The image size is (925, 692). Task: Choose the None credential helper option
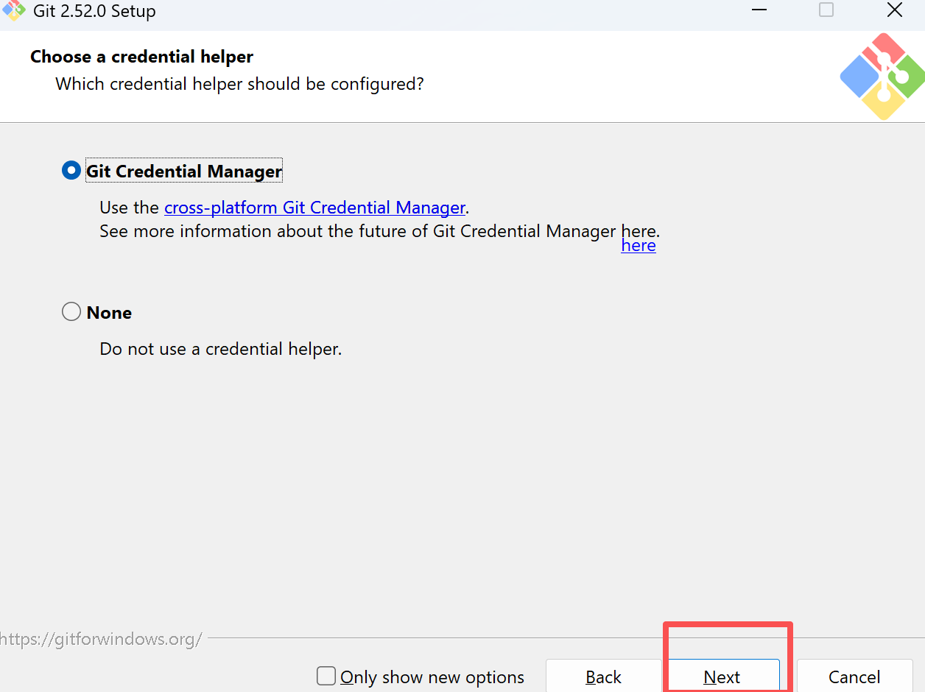tap(71, 312)
